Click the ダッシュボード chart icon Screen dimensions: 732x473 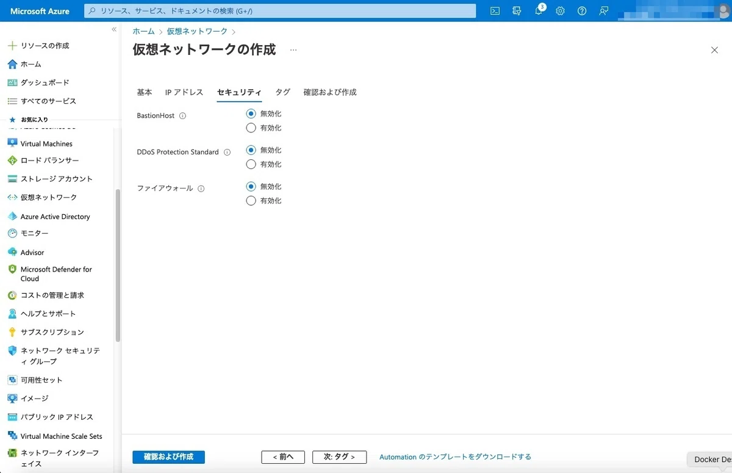pyautogui.click(x=12, y=82)
